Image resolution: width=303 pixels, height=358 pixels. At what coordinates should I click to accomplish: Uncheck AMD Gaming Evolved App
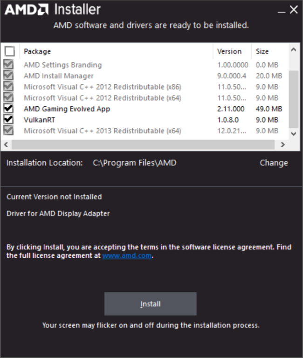(x=8, y=109)
